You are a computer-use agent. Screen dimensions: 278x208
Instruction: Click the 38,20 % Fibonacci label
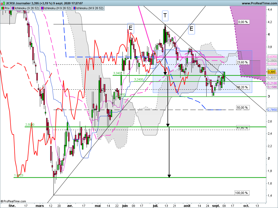[242, 87]
